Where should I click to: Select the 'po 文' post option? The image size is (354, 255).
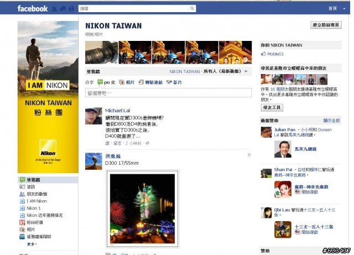tap(106, 82)
